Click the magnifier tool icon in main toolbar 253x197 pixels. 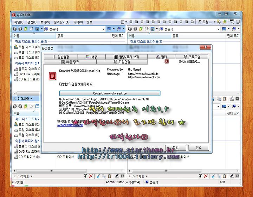click(232, 21)
